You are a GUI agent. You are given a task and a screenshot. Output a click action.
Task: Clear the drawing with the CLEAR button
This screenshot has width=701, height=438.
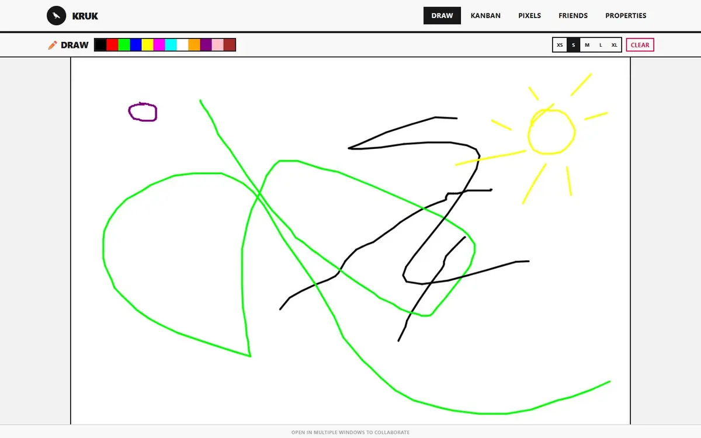(x=640, y=45)
